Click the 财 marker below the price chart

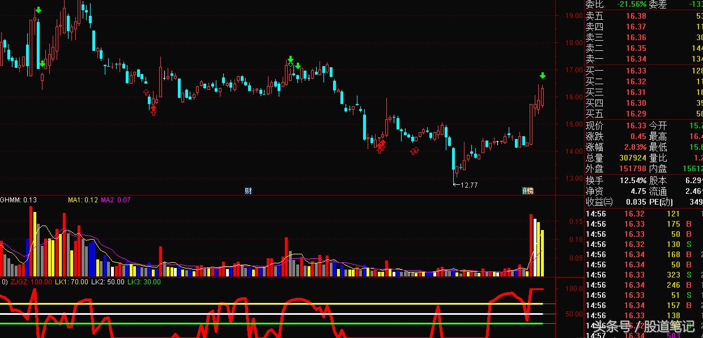point(248,191)
